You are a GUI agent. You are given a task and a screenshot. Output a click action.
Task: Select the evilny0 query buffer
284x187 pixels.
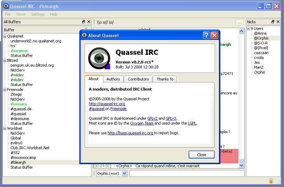pos(16,143)
